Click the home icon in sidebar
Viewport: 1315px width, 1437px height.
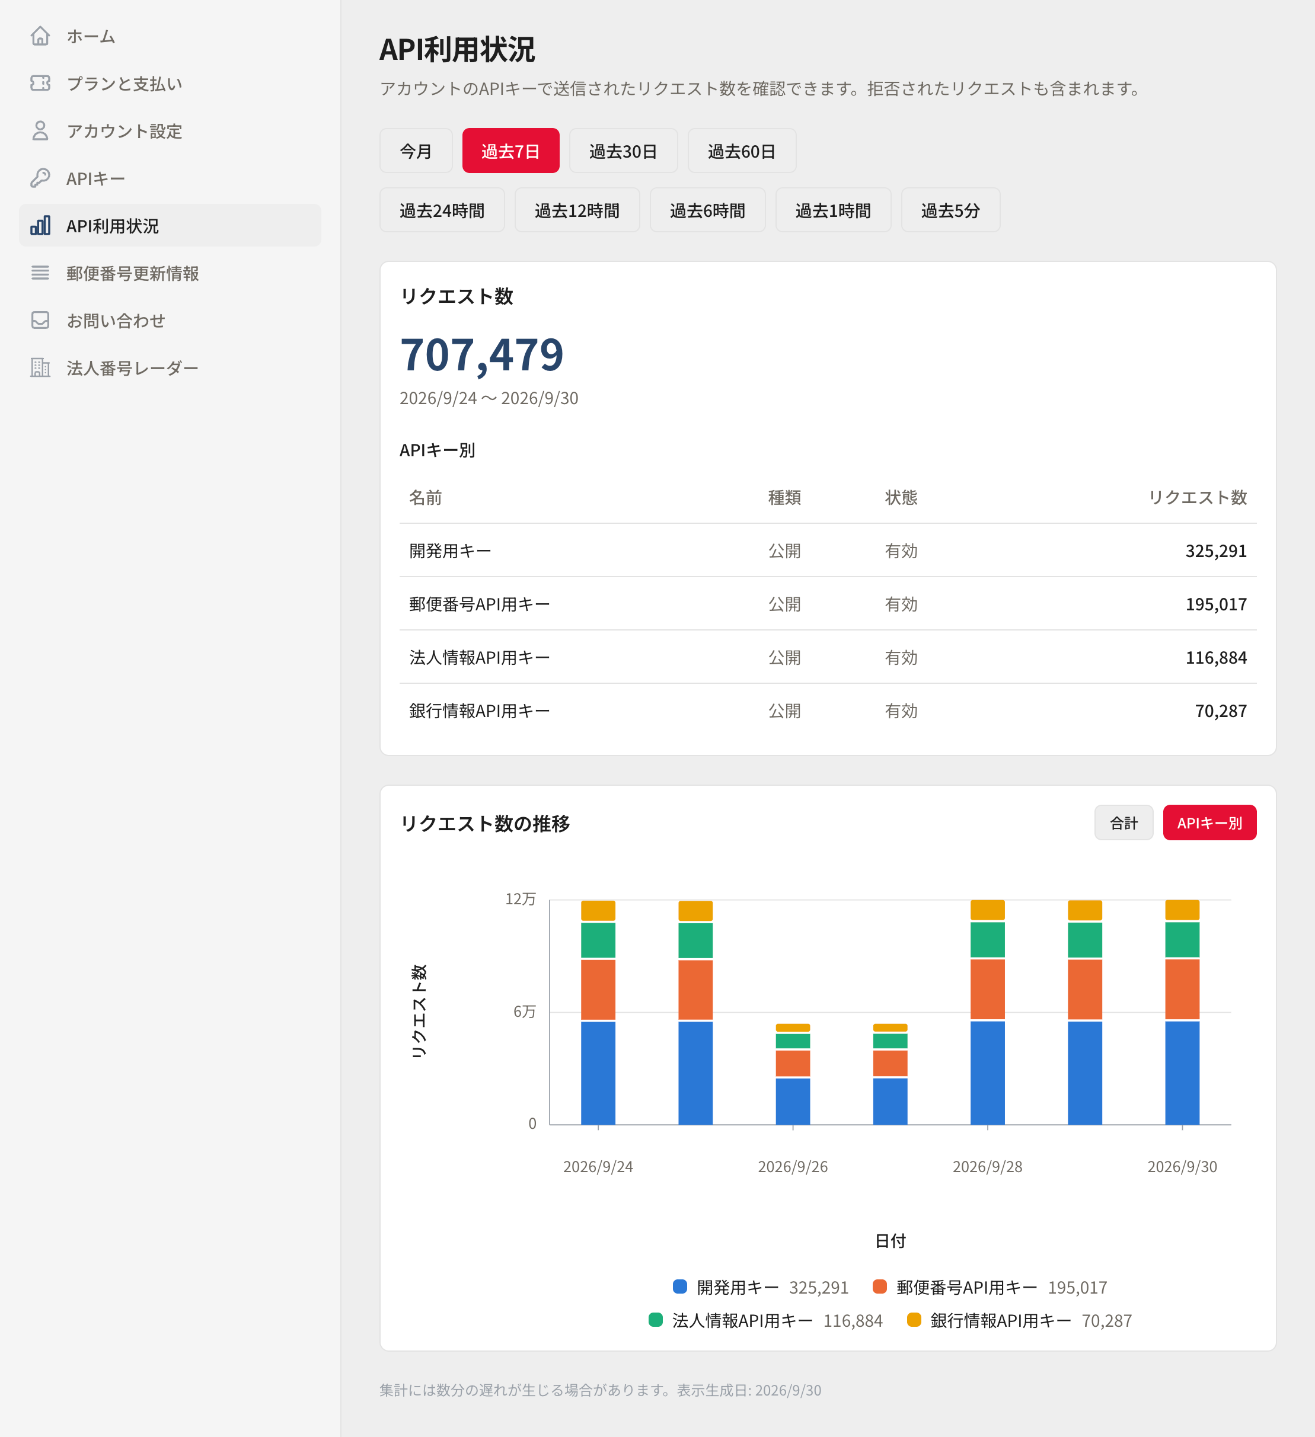click(40, 36)
